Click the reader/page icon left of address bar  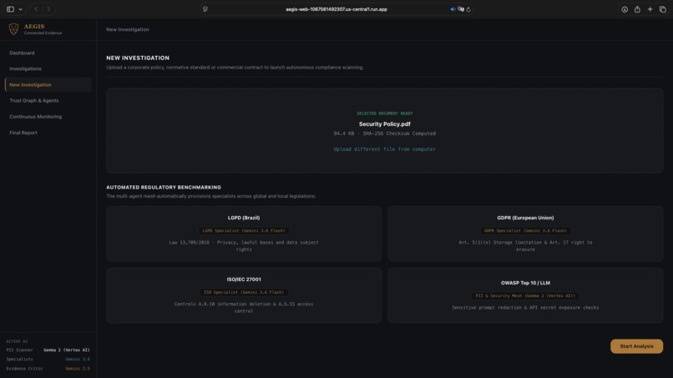(x=205, y=9)
